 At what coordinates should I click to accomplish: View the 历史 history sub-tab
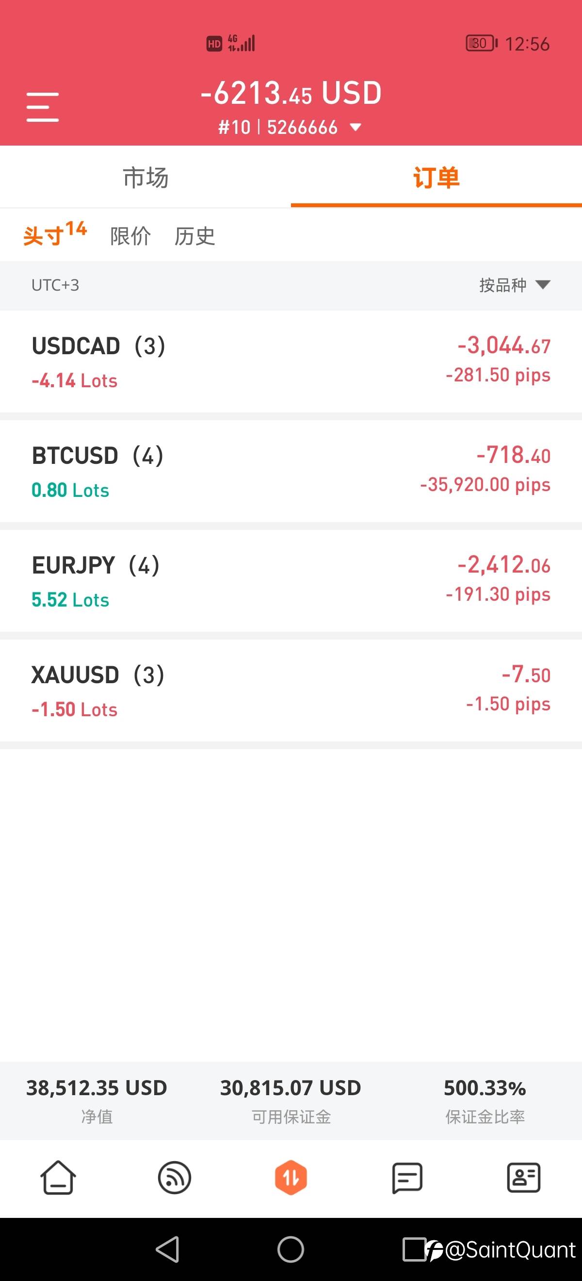pos(194,236)
